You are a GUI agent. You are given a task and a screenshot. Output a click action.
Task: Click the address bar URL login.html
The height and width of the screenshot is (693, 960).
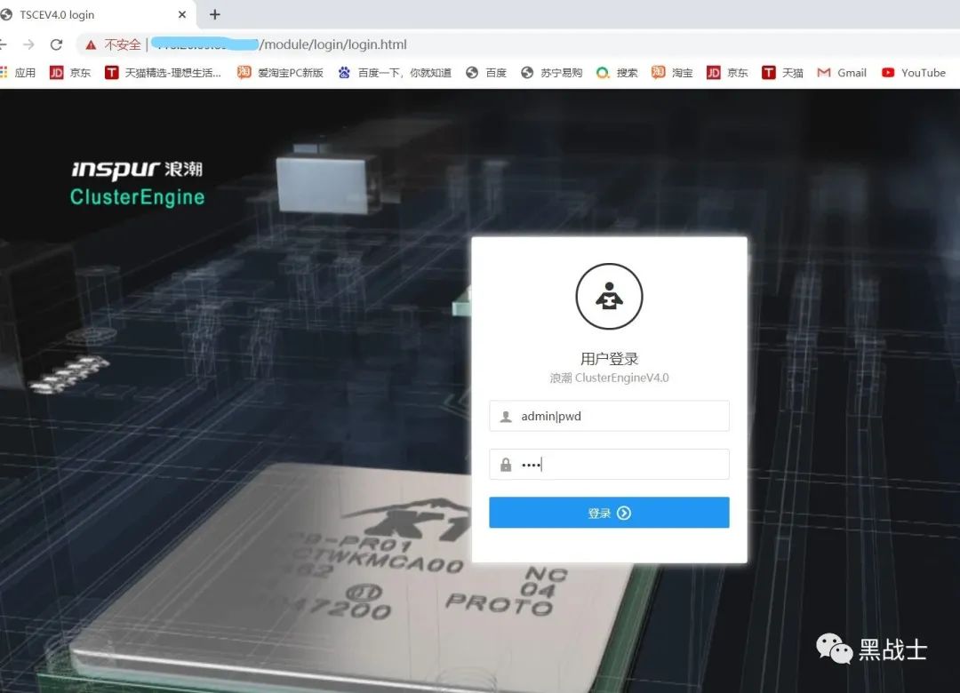click(333, 44)
